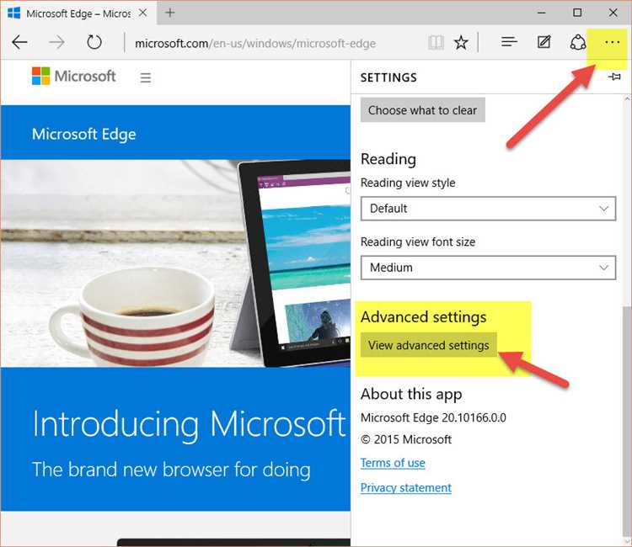
Task: Open the More actions ellipsis menu
Action: tap(612, 42)
